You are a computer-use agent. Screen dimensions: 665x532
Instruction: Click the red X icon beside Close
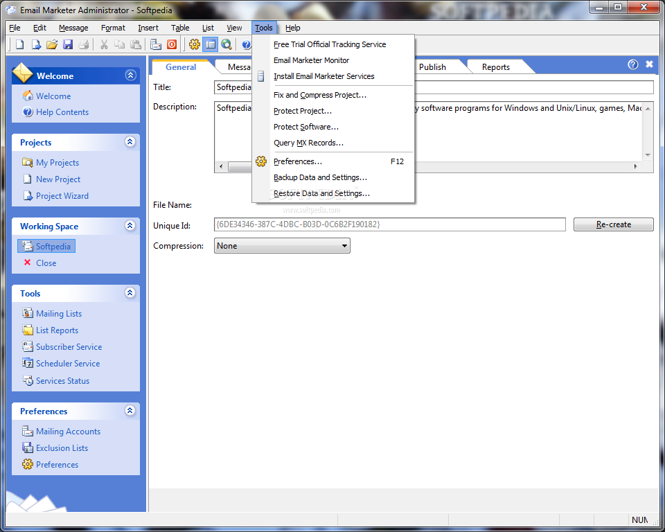(x=28, y=263)
